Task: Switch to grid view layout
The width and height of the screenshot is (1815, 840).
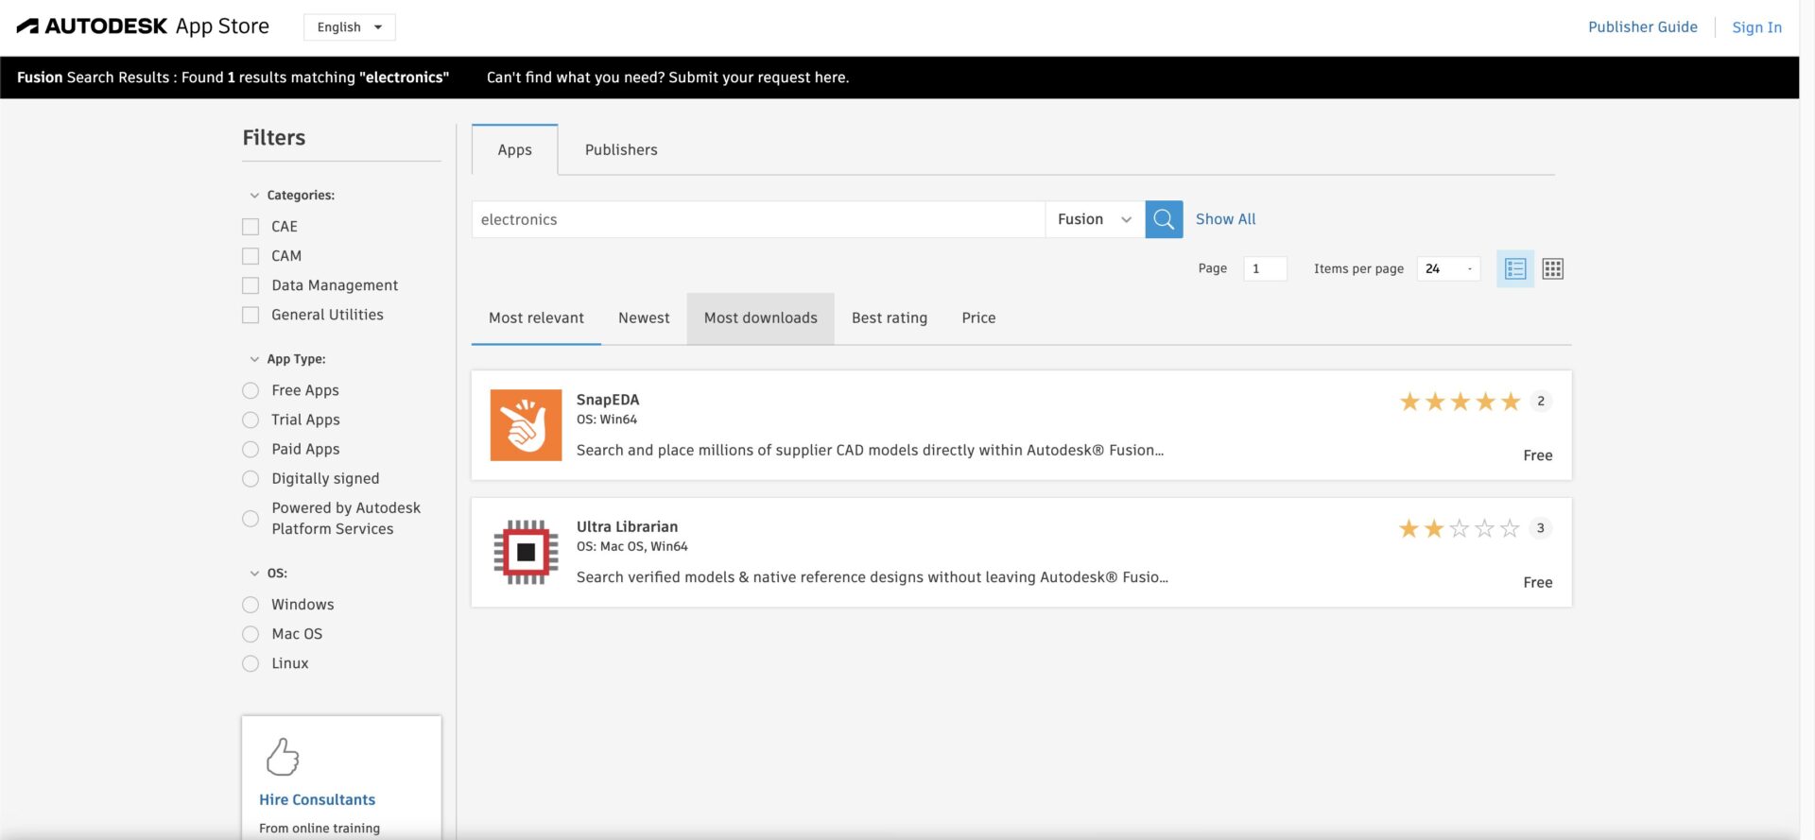Action: click(1552, 269)
